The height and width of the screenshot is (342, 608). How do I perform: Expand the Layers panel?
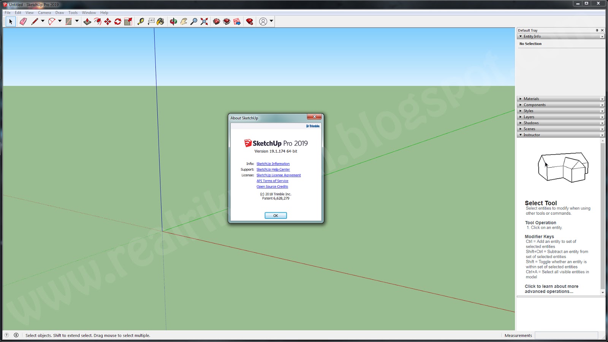[x=520, y=117]
